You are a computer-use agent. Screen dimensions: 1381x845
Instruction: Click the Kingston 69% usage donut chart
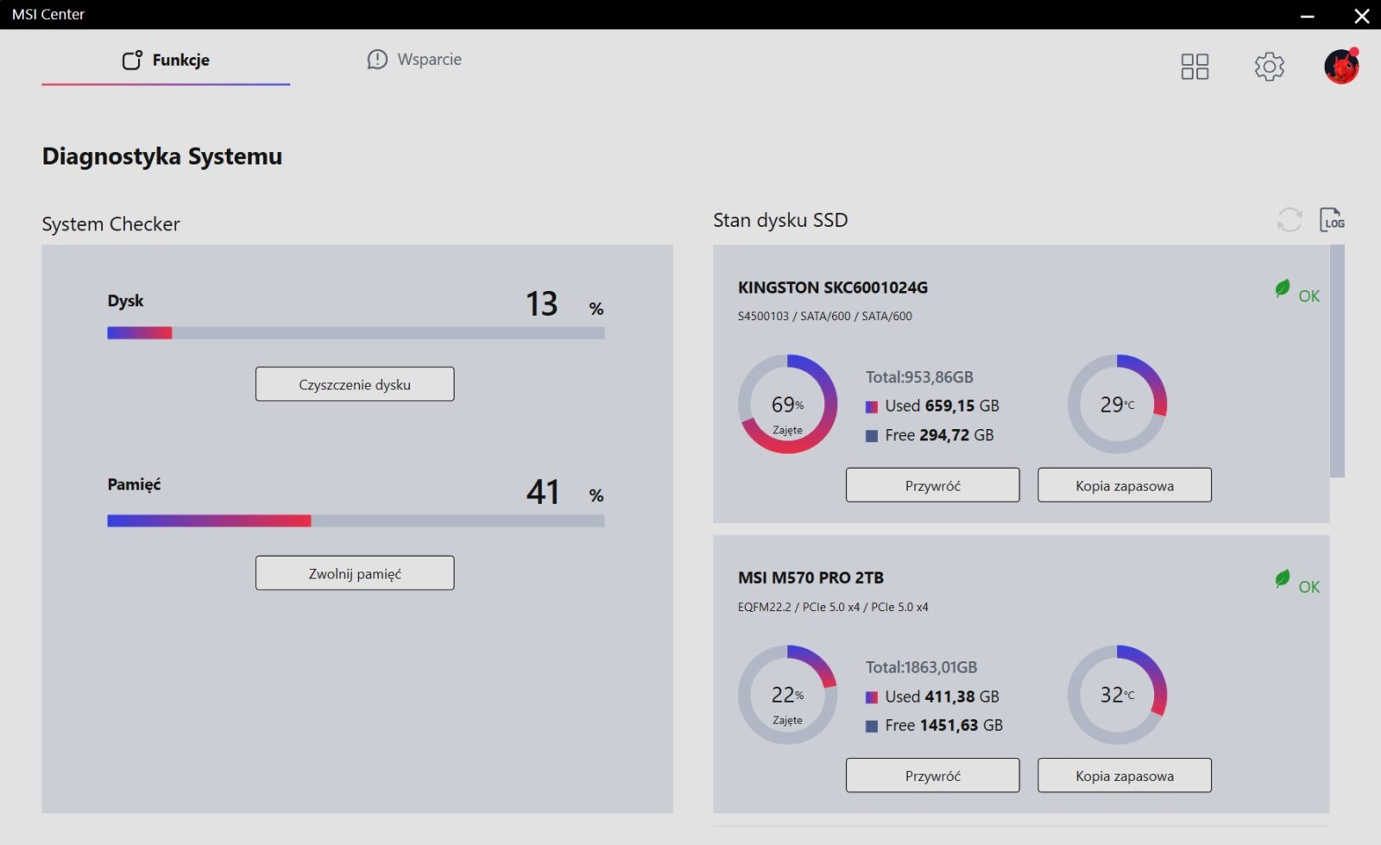pos(787,404)
